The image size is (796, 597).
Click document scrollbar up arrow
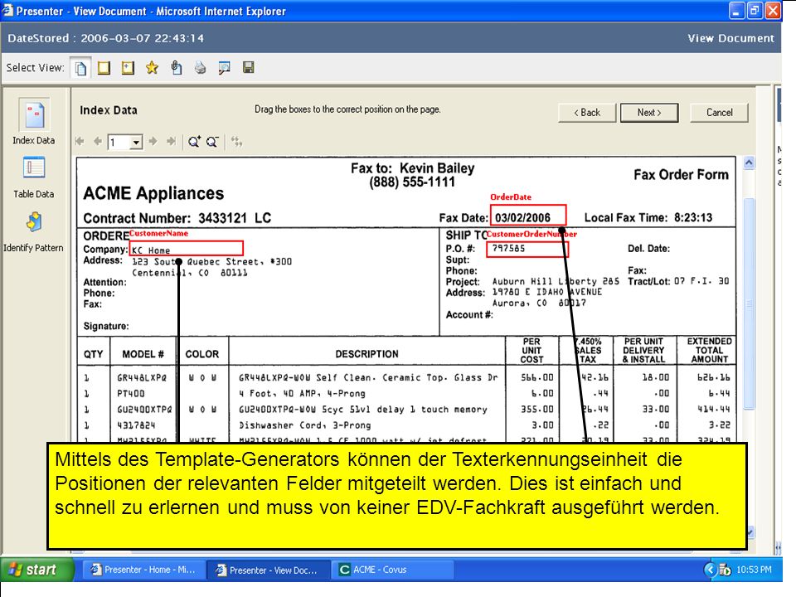click(749, 163)
